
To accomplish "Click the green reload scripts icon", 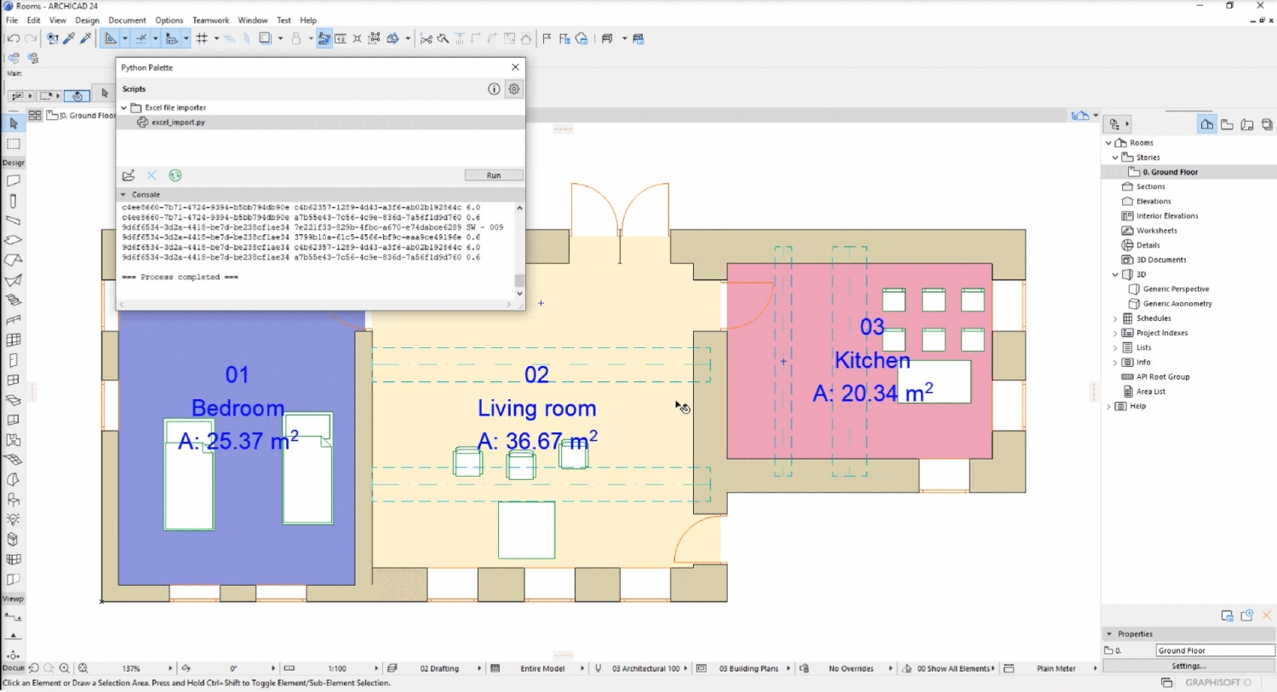I will (x=175, y=175).
